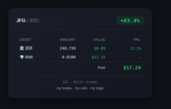171x109 pixels.
Task: Click the AMOUNT column header
Action: (x=68, y=40)
